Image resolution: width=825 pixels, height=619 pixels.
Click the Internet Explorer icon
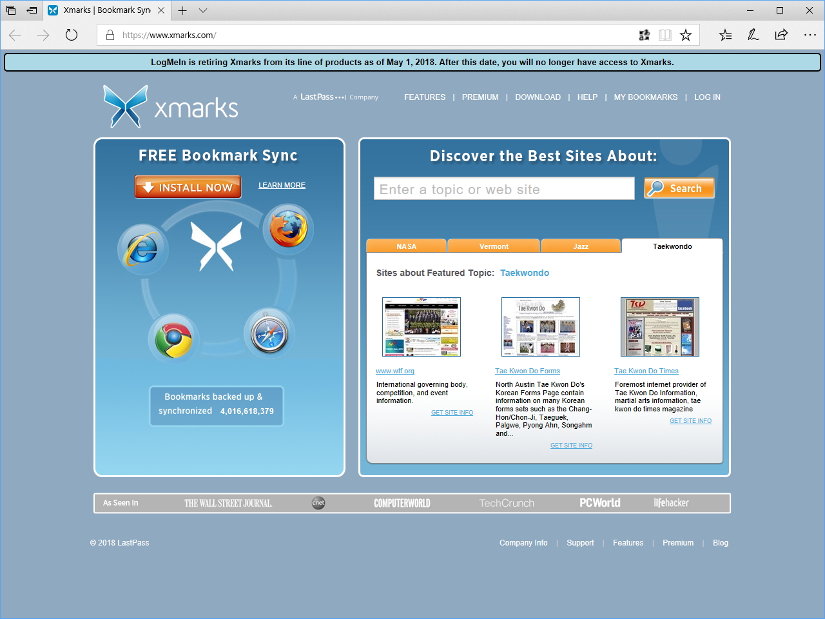(142, 249)
